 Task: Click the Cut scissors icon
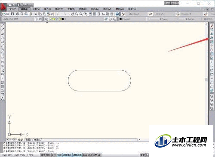tap(36, 14)
